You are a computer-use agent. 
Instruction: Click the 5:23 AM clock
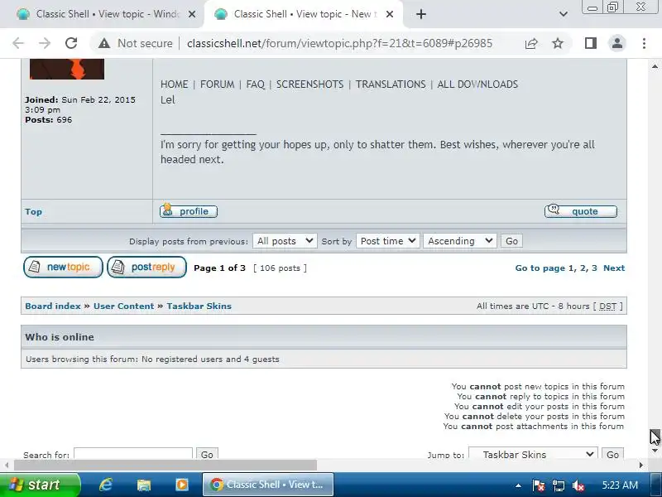pos(620,485)
